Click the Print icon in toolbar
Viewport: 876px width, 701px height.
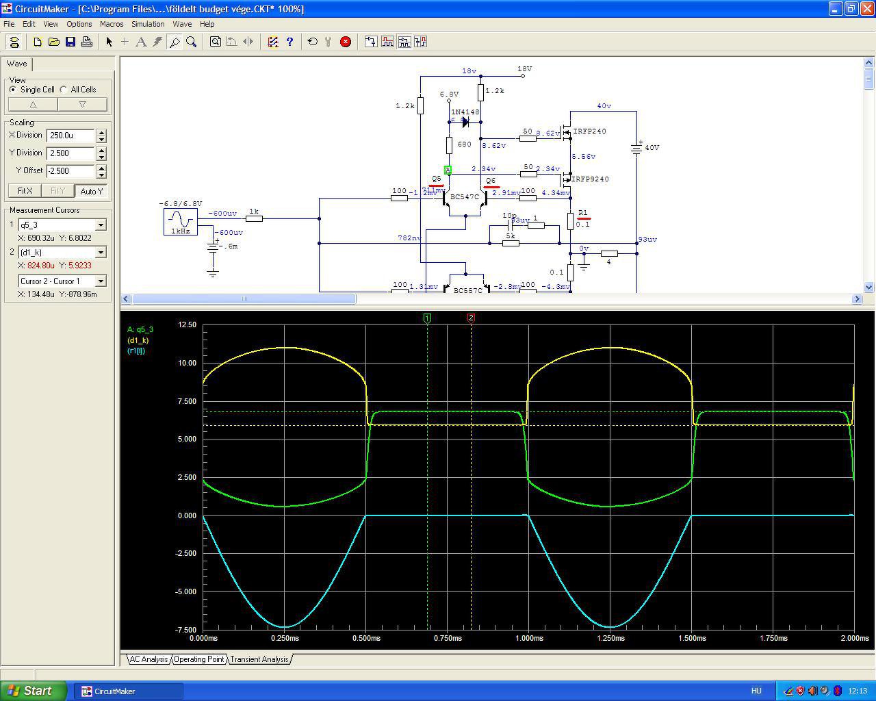pyautogui.click(x=87, y=42)
